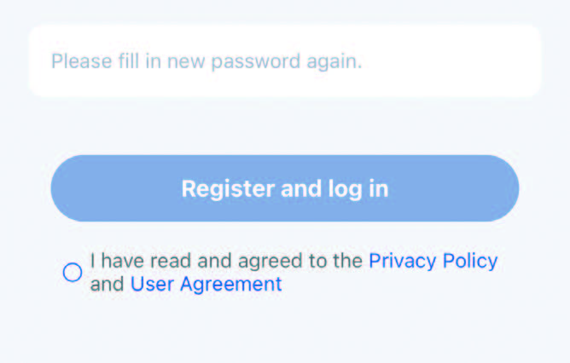Screen dimensions: 570x363
Task: Accept the terms via the round checkbox
Action: pyautogui.click(x=73, y=273)
